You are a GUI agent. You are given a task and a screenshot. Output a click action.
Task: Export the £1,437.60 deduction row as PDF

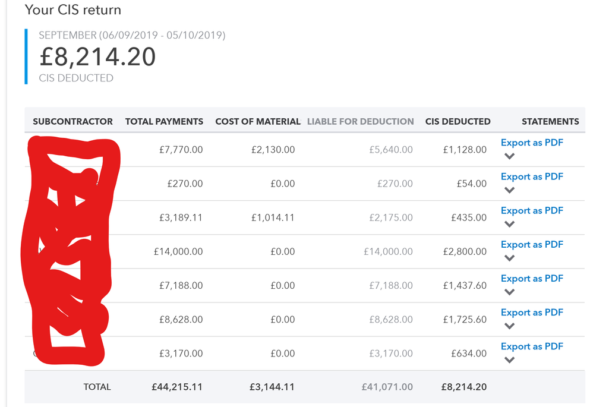click(532, 278)
